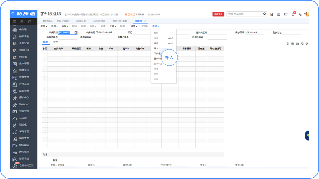Click into the 部门 input field
Viewport: 319px width, 179px height.
tap(142, 32)
